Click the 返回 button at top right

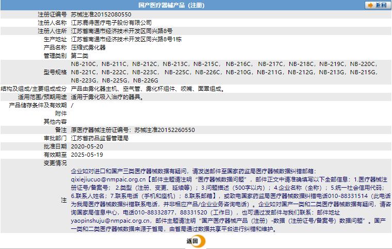(x=377, y=5)
